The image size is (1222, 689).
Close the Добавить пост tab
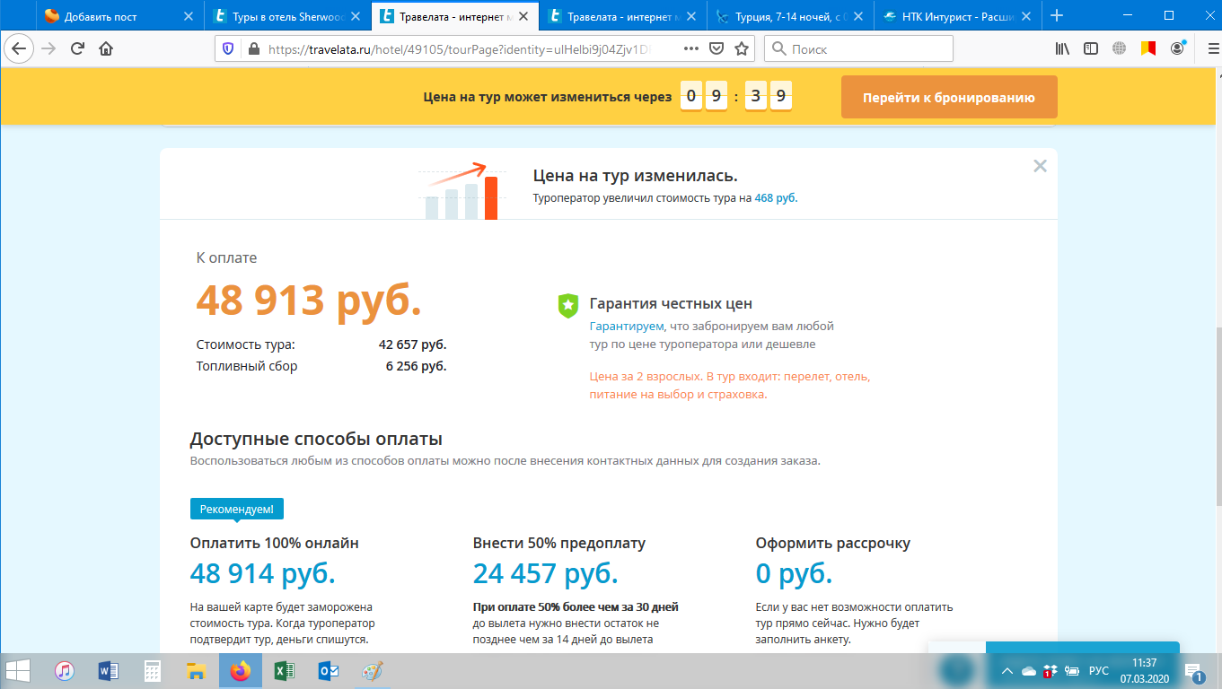188,15
